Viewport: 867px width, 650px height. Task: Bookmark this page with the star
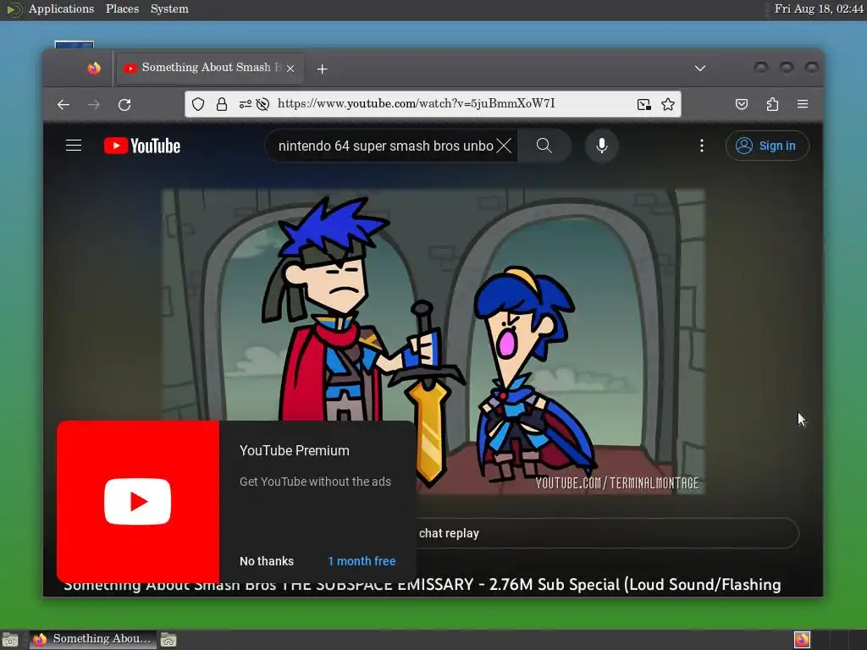coord(668,104)
